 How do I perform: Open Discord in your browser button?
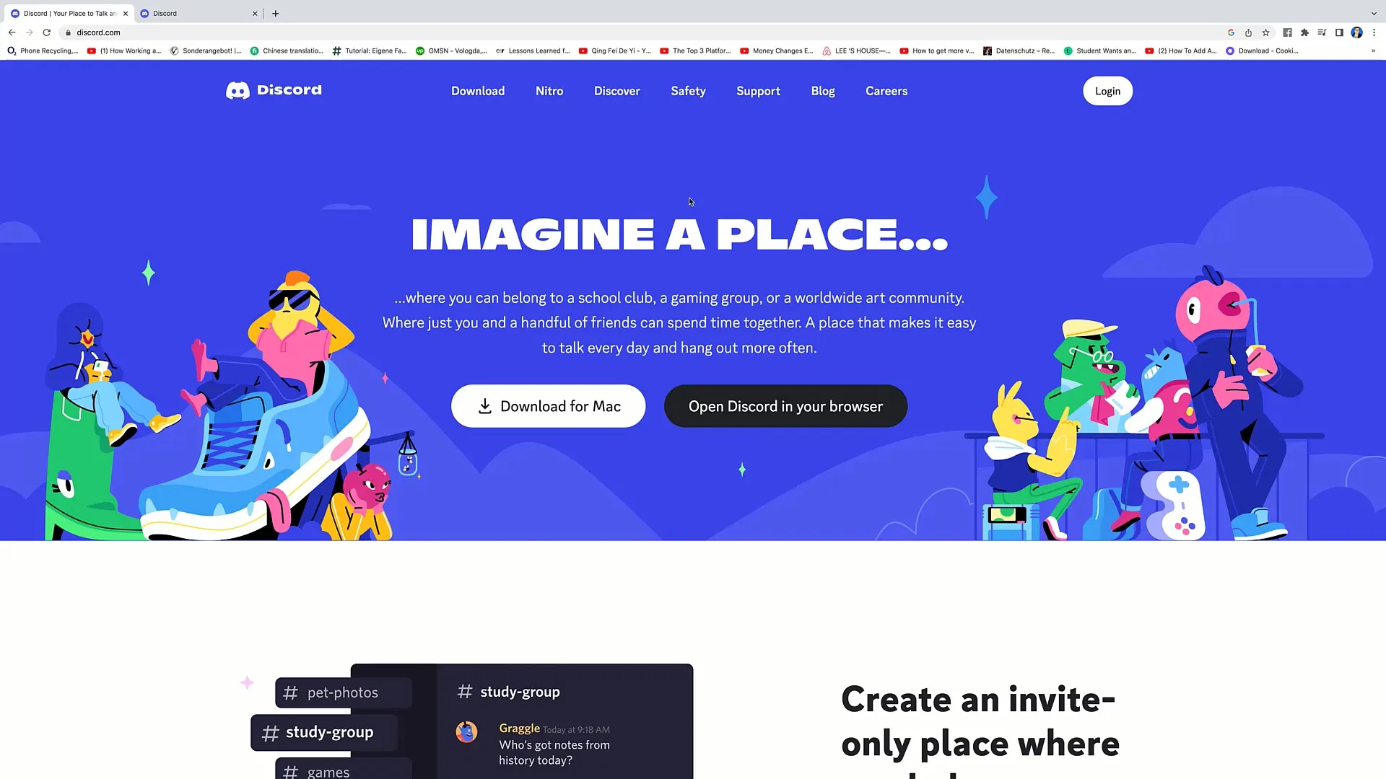(785, 406)
